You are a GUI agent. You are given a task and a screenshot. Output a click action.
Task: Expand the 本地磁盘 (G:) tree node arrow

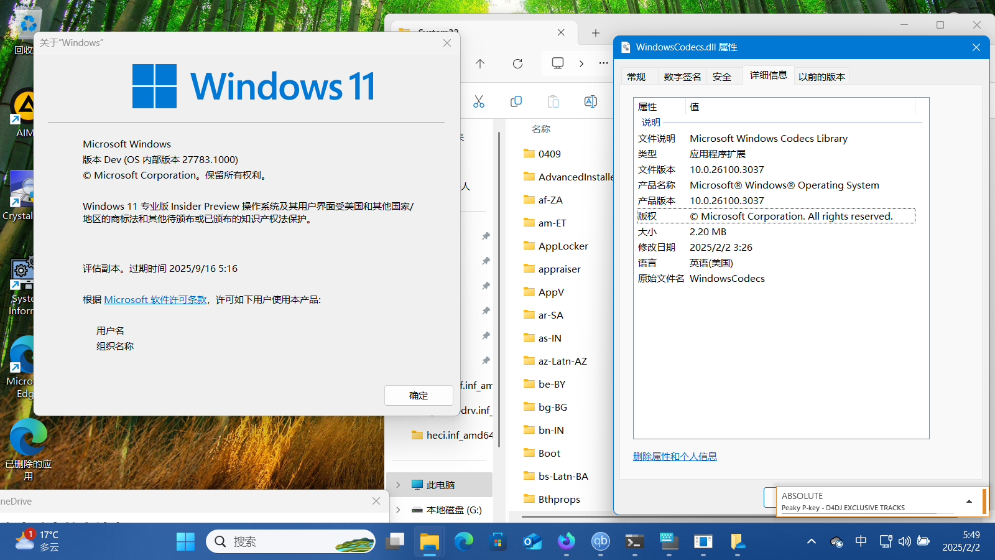click(398, 510)
